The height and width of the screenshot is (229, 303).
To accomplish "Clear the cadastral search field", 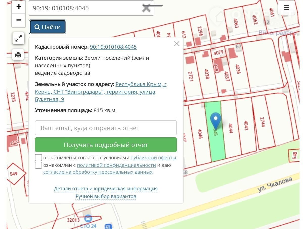I will coord(146,8).
